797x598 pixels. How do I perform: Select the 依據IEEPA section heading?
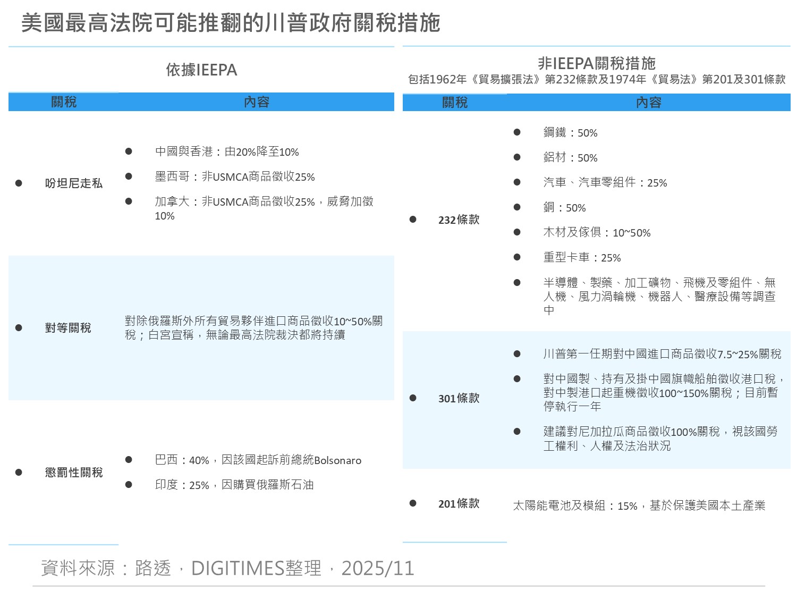tap(201, 70)
